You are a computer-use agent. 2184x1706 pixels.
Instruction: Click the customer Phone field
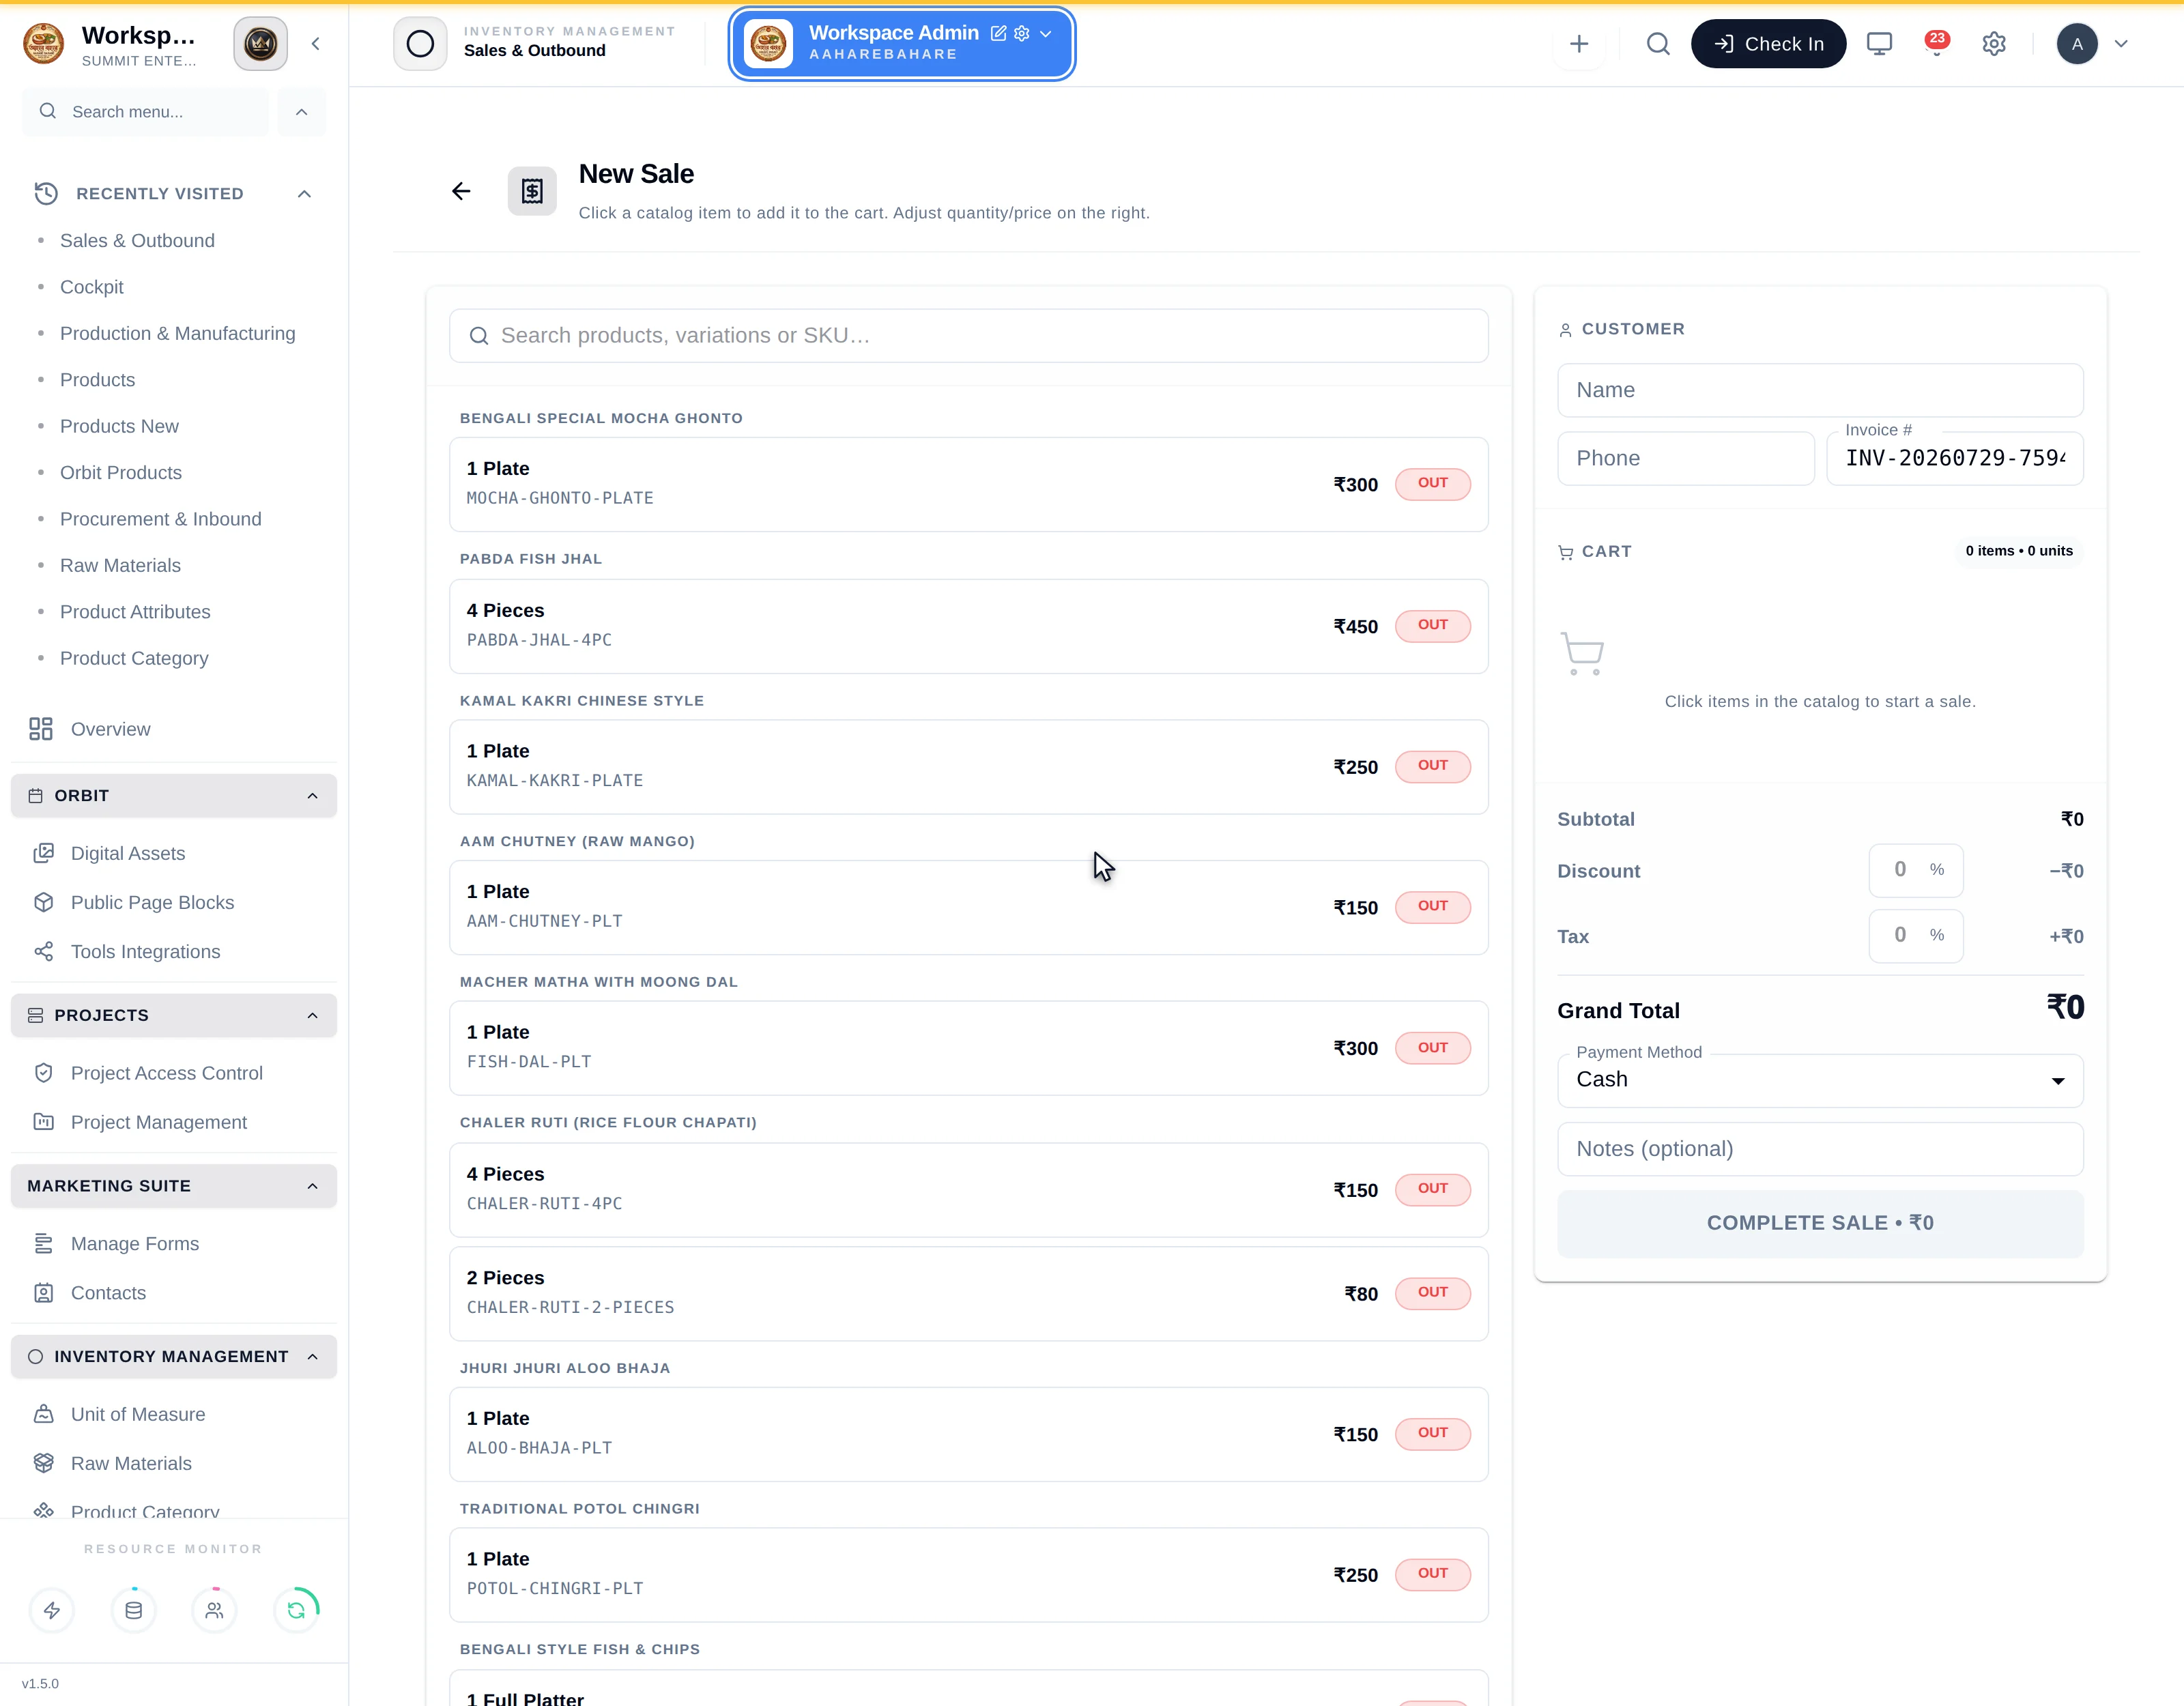pos(1686,458)
